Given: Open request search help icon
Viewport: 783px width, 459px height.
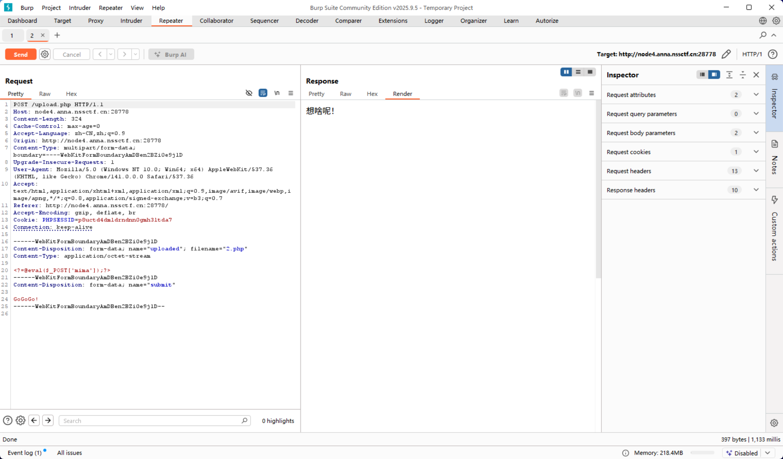Looking at the screenshot, I should [7, 420].
